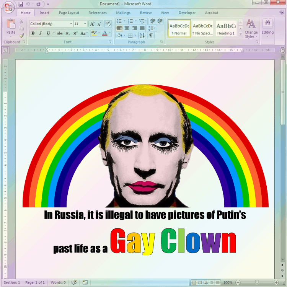Viewport: 287px width, 287px height.
Task: Click the Office button logo
Action: 8,7
